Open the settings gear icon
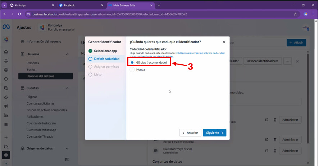319x166 pixels. pos(6,155)
